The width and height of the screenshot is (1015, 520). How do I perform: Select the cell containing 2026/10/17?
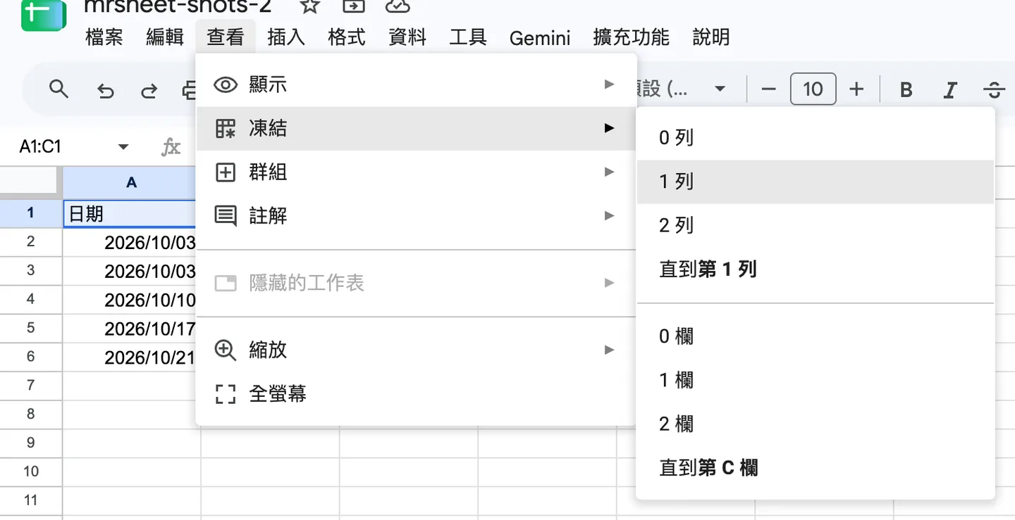coord(131,329)
